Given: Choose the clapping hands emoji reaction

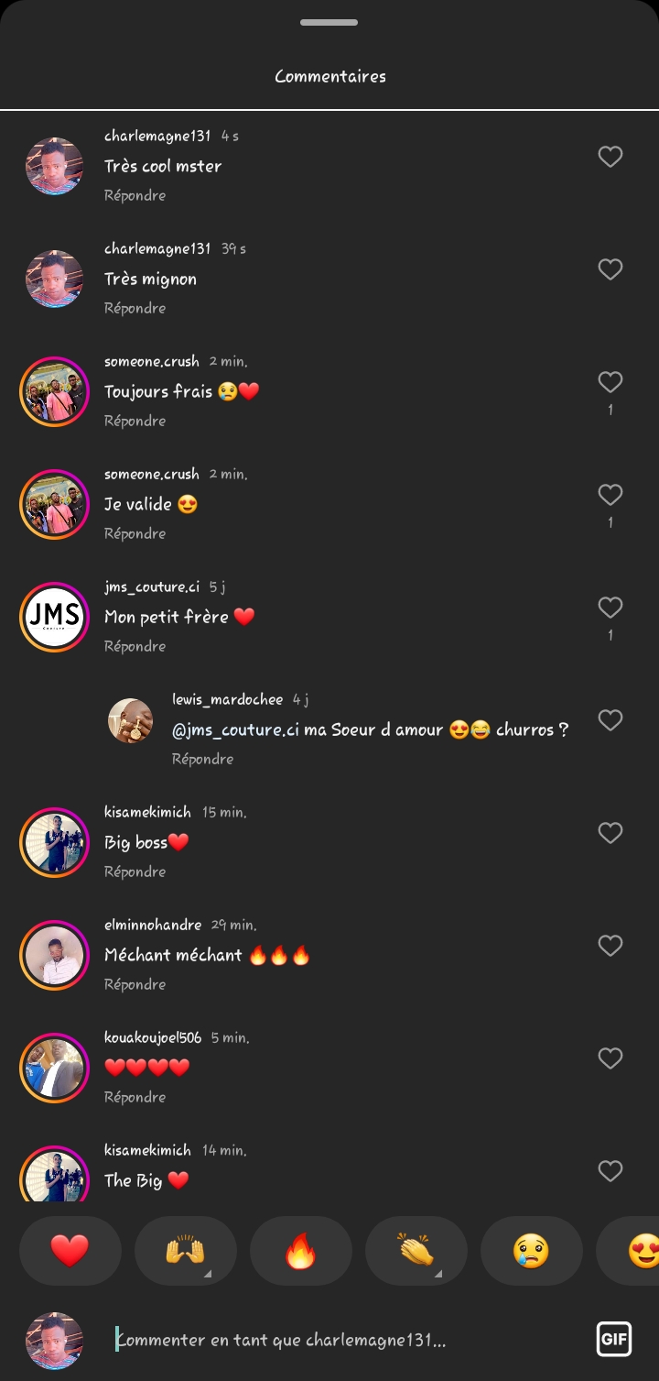Looking at the screenshot, I should coord(416,1251).
